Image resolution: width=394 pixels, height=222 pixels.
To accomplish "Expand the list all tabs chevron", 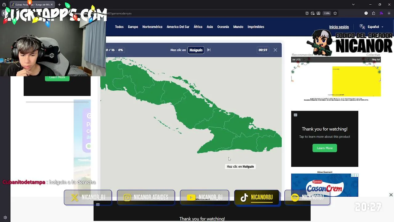I will pos(353,5).
